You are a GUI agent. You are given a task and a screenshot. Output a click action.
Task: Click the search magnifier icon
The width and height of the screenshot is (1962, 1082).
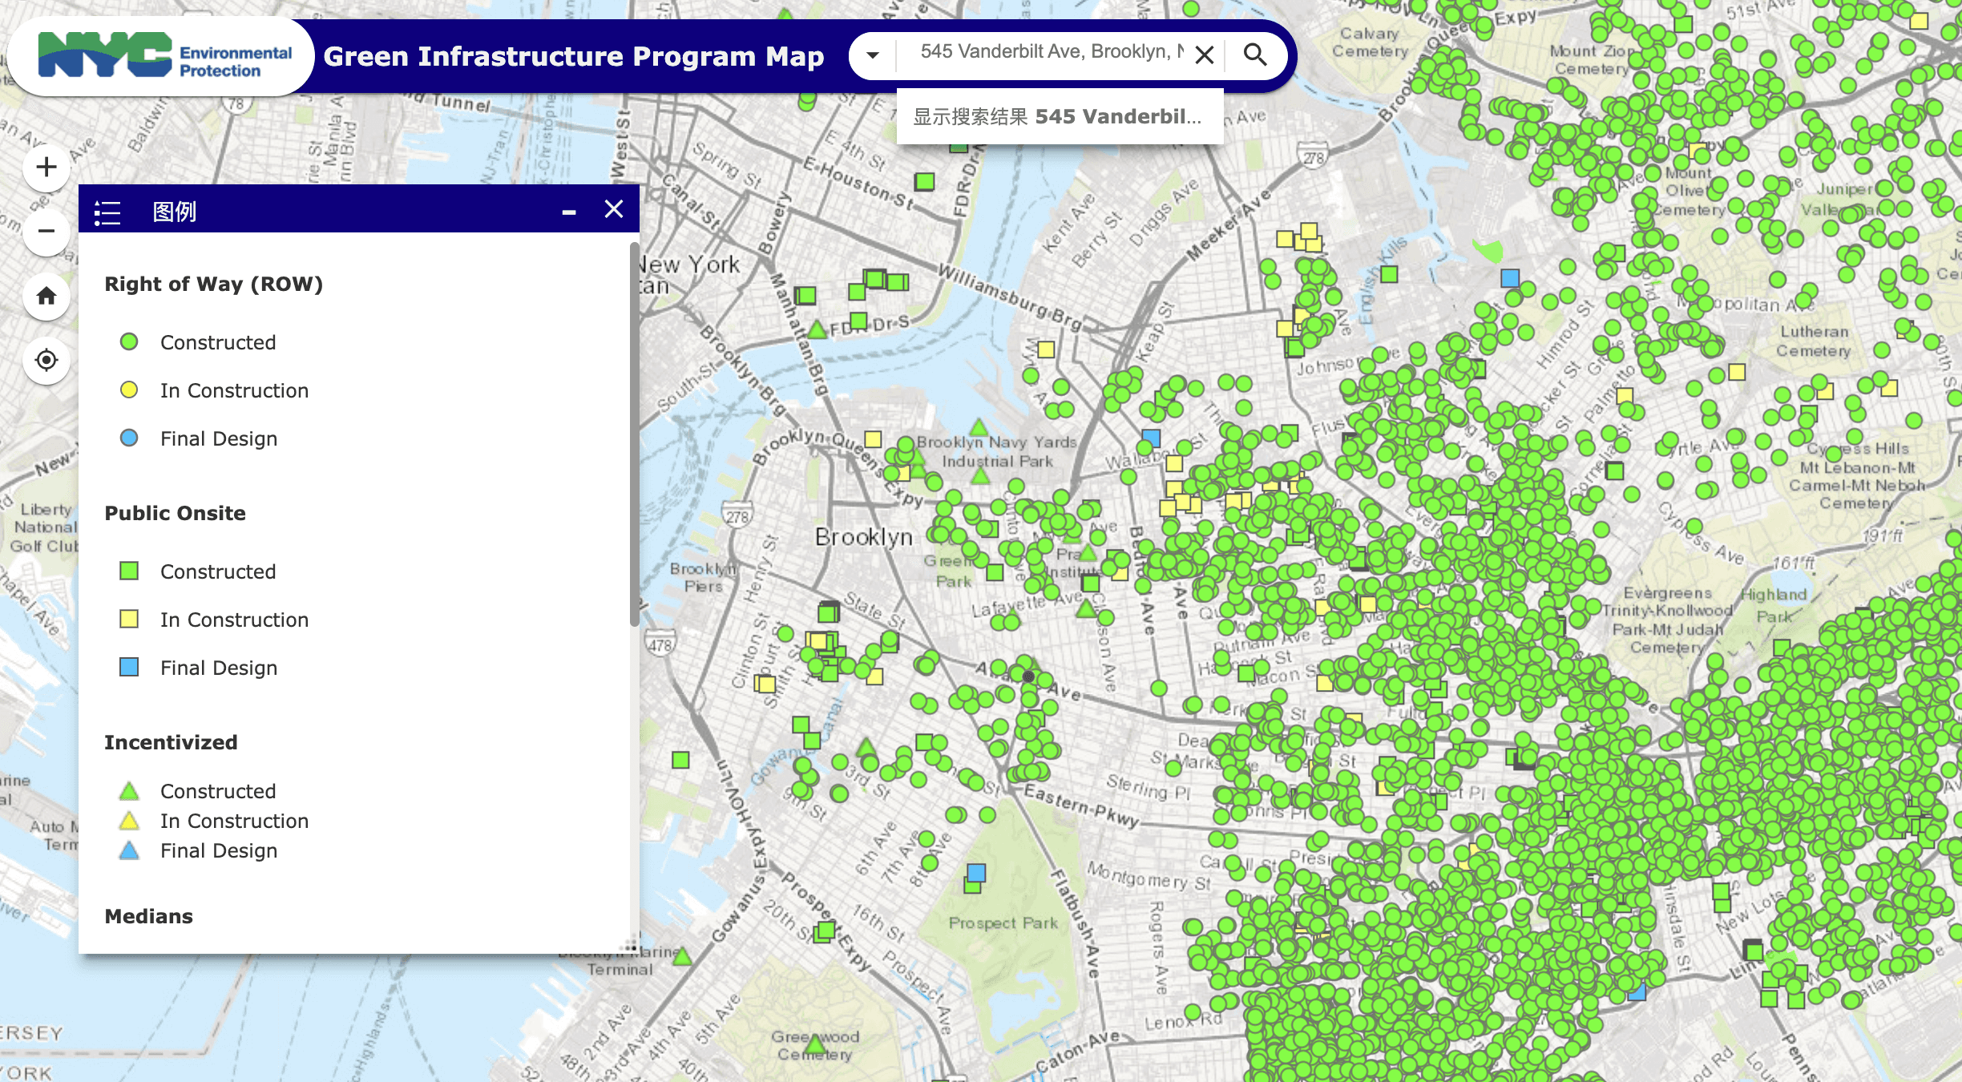point(1254,55)
